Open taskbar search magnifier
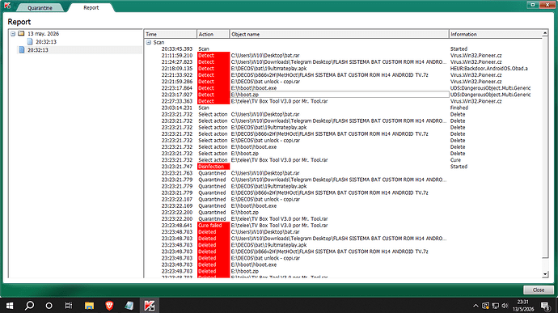This screenshot has height=313, width=558. click(30, 305)
